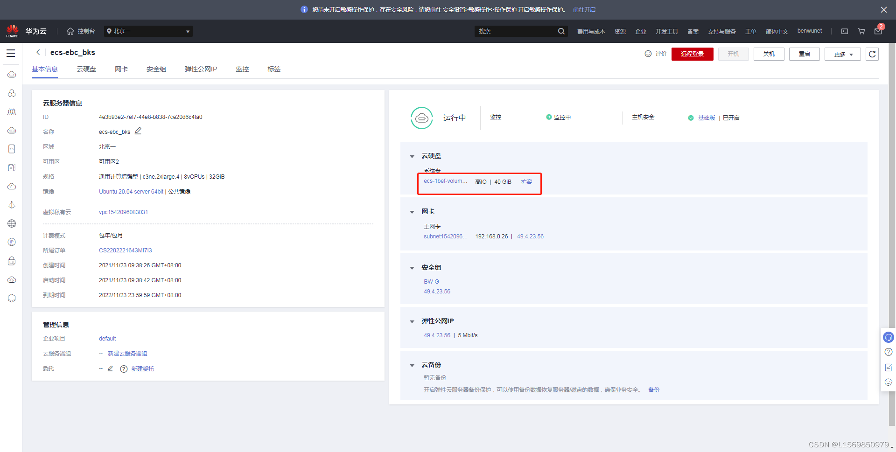This screenshot has height=452, width=896.
Task: Open the subnet1542096... subnet link
Action: tap(446, 236)
